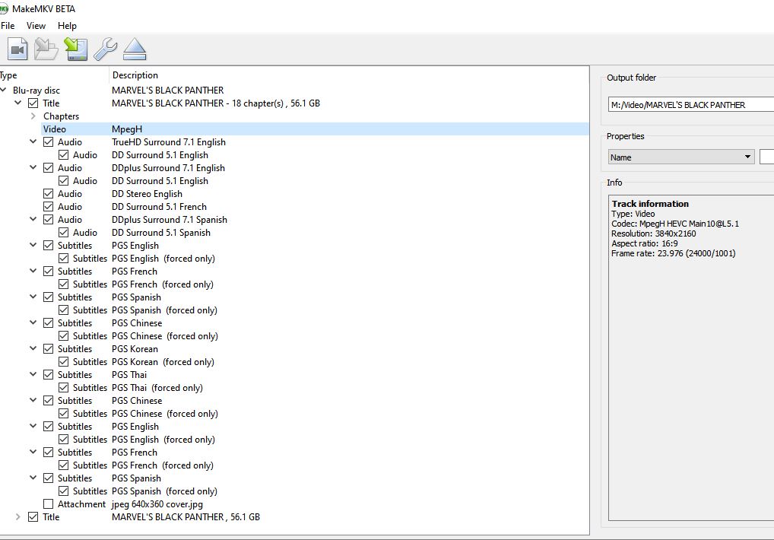Select 'jpeg 640x360 cover.jpg' description text
The image size is (774, 540).
[157, 504]
